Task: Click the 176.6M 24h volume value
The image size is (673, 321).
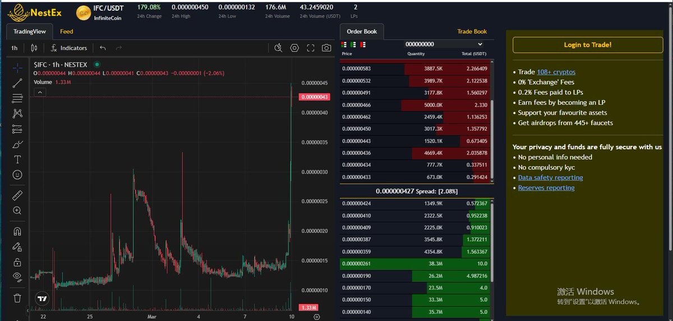Action: 276,8
